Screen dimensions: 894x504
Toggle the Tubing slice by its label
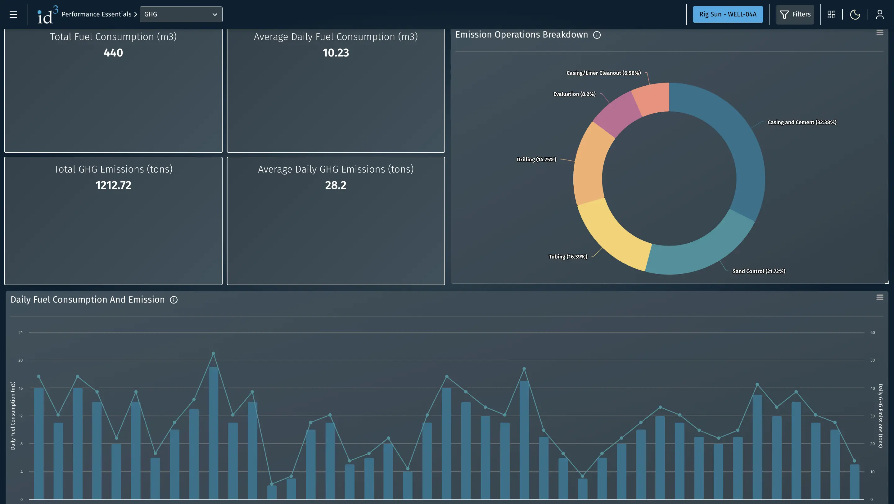(567, 256)
